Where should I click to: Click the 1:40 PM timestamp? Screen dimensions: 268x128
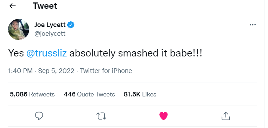click(x=20, y=71)
